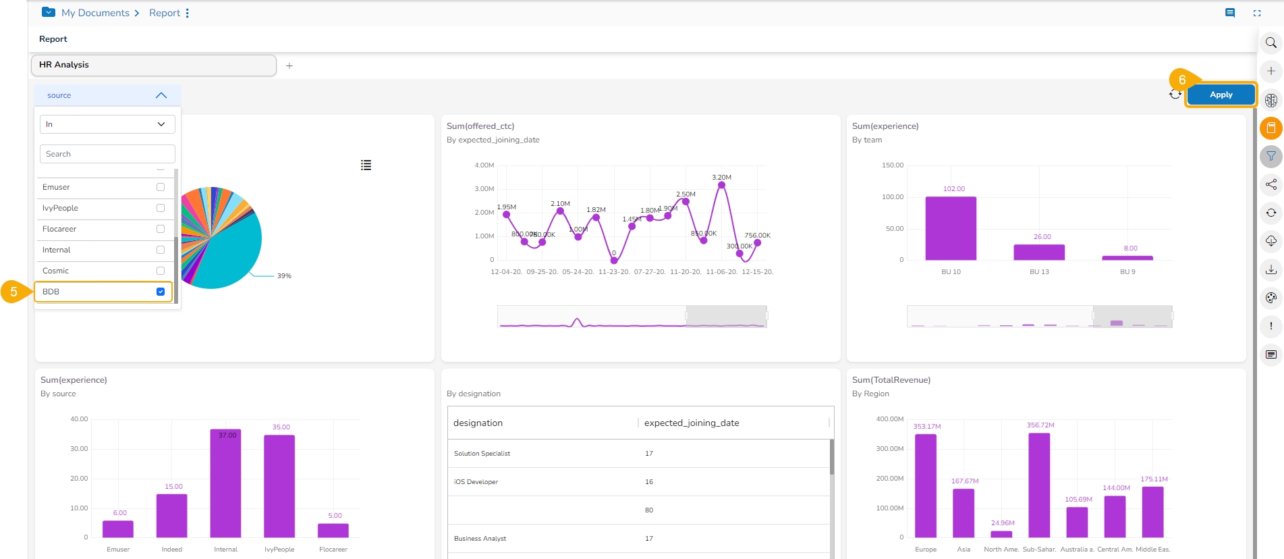Click the search icon in right sidebar
The image size is (1284, 559).
(x=1271, y=43)
